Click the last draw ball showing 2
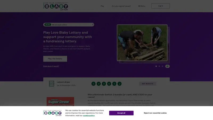The height and width of the screenshot is (120, 213). 120,84
